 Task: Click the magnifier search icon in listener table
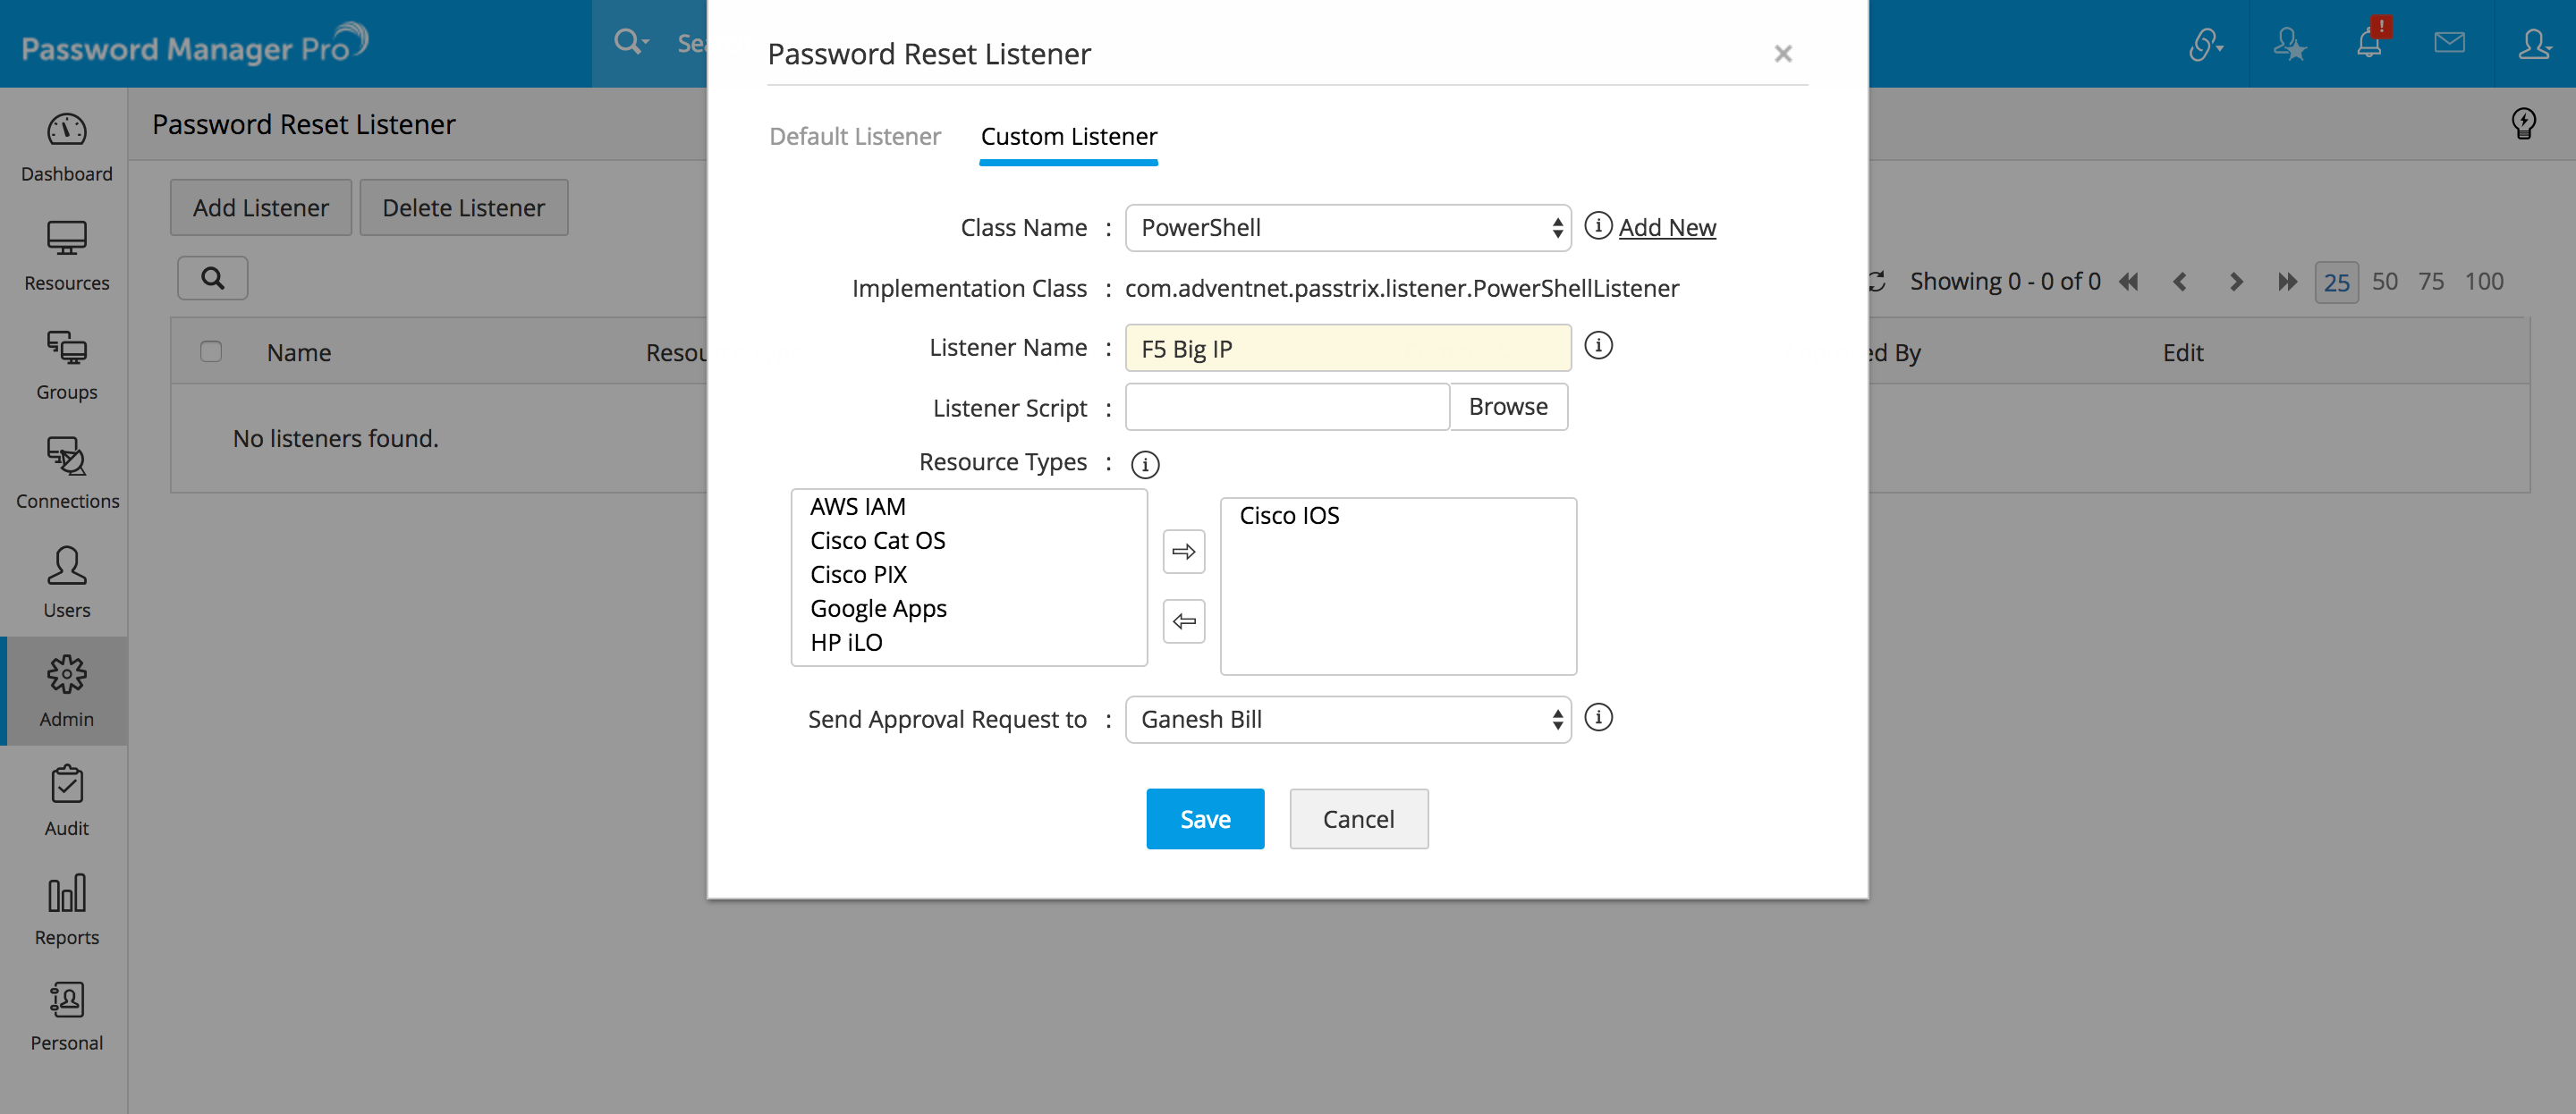tap(212, 278)
